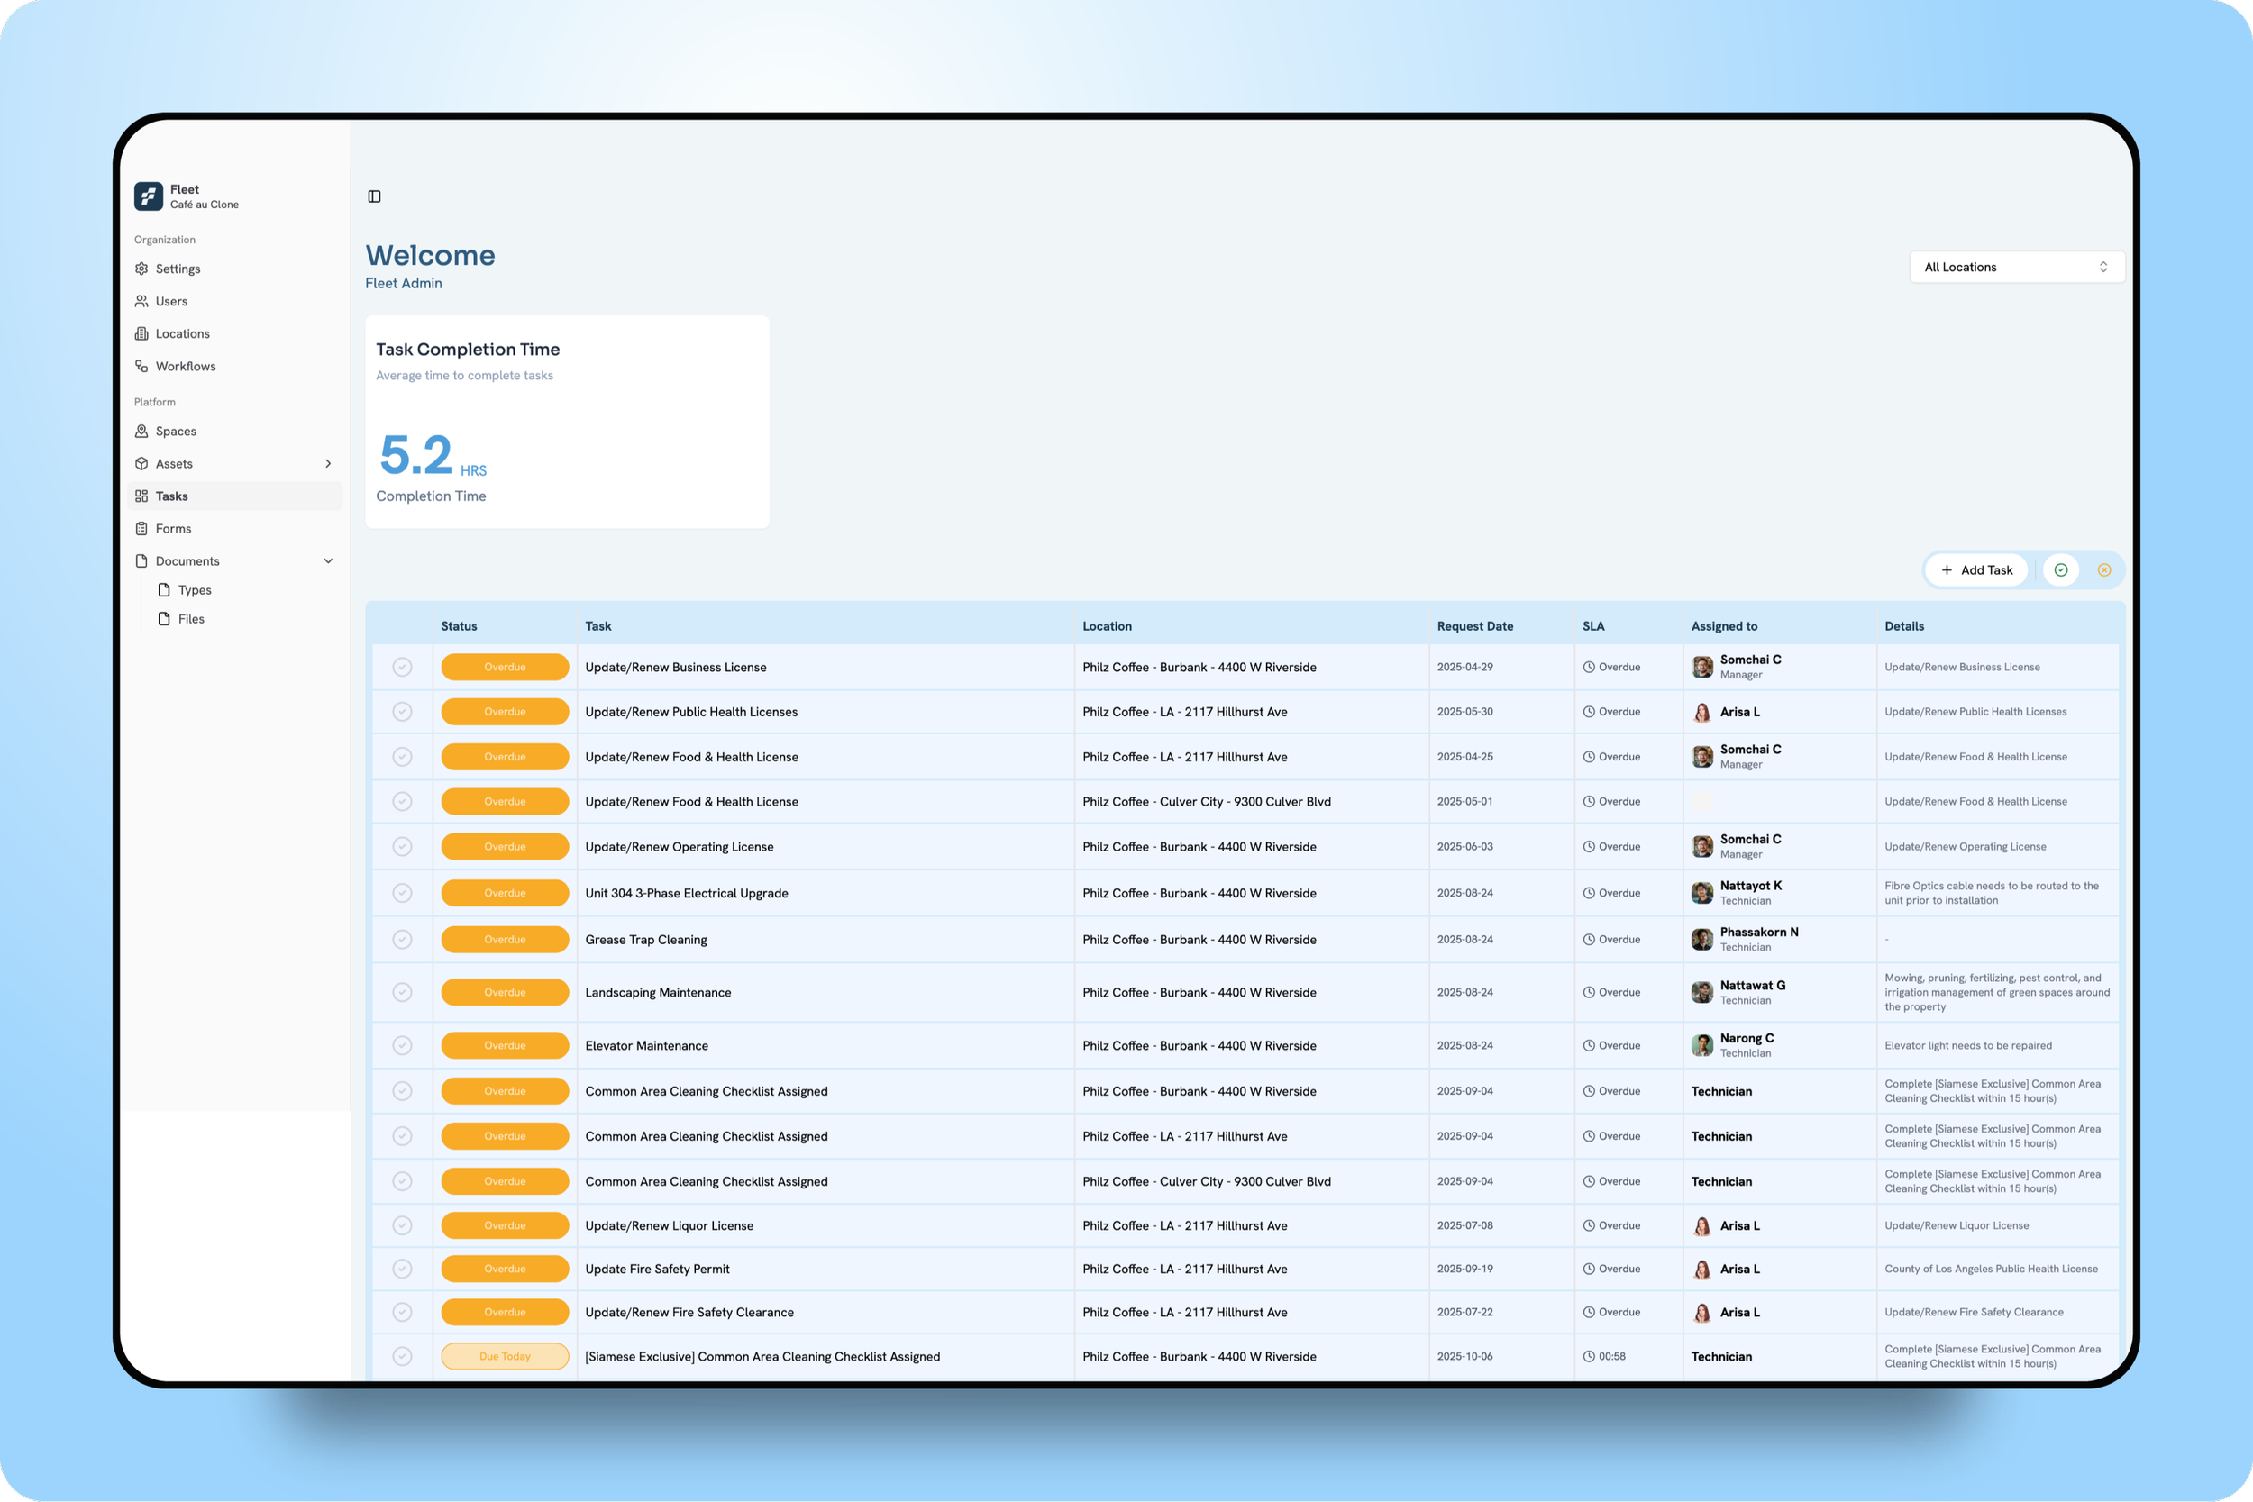Open the All Locations dropdown
Viewport: 2253px width, 1502px height.
[2016, 268]
